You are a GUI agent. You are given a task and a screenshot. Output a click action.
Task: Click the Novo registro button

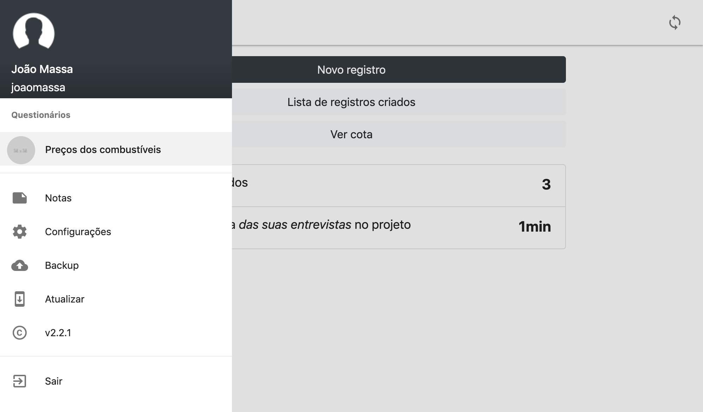399,69
